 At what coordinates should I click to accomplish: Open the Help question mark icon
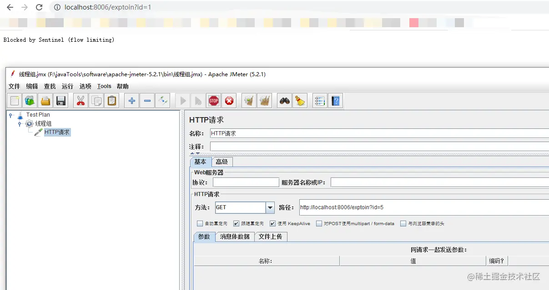(x=336, y=101)
